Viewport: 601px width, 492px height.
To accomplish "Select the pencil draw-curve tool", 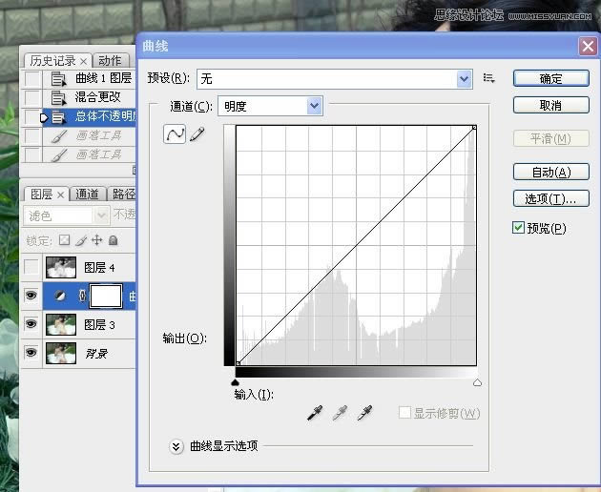I will (197, 134).
